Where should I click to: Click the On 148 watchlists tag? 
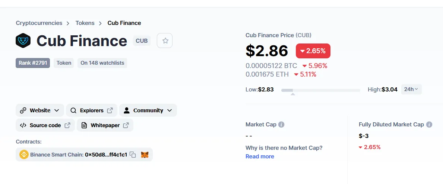click(x=102, y=63)
